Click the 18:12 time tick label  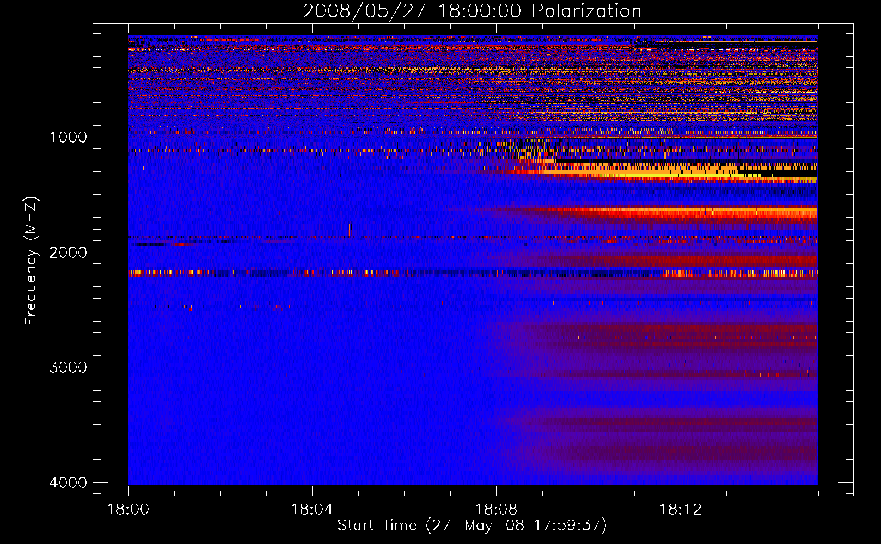(680, 510)
